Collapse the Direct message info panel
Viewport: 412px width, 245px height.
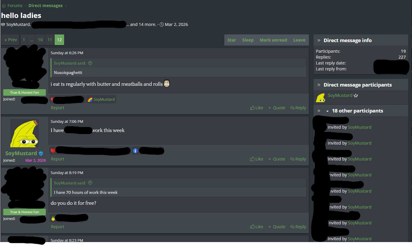tap(319, 40)
